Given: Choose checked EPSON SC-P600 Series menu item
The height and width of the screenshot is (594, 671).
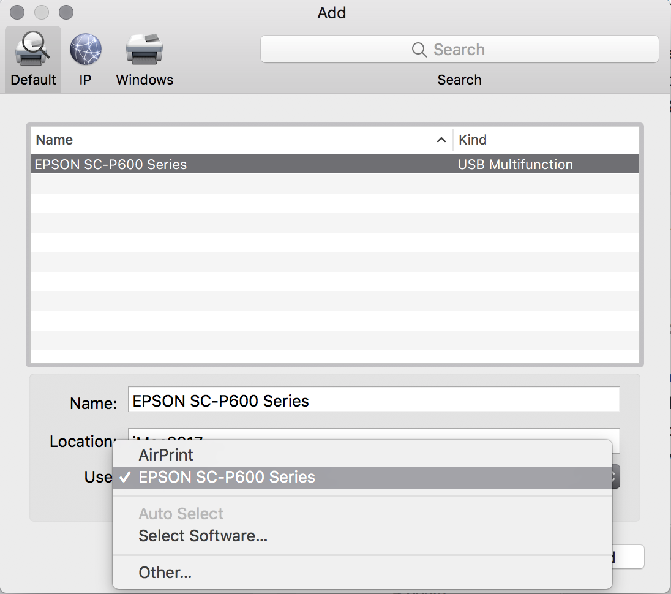Looking at the screenshot, I should (362, 477).
